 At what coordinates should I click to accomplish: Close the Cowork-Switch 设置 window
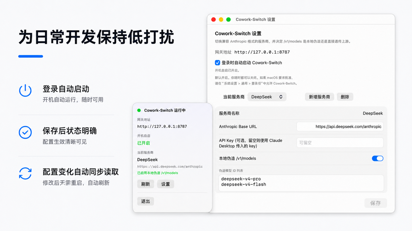click(213, 20)
